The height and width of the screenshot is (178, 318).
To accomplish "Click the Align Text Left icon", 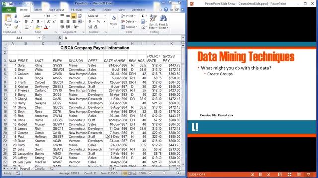I will click(x=62, y=21).
